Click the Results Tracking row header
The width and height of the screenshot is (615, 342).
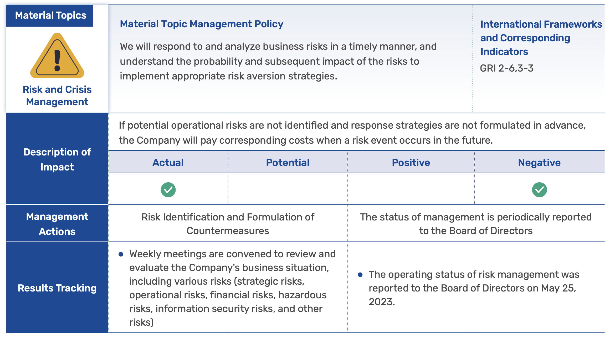[x=57, y=288]
